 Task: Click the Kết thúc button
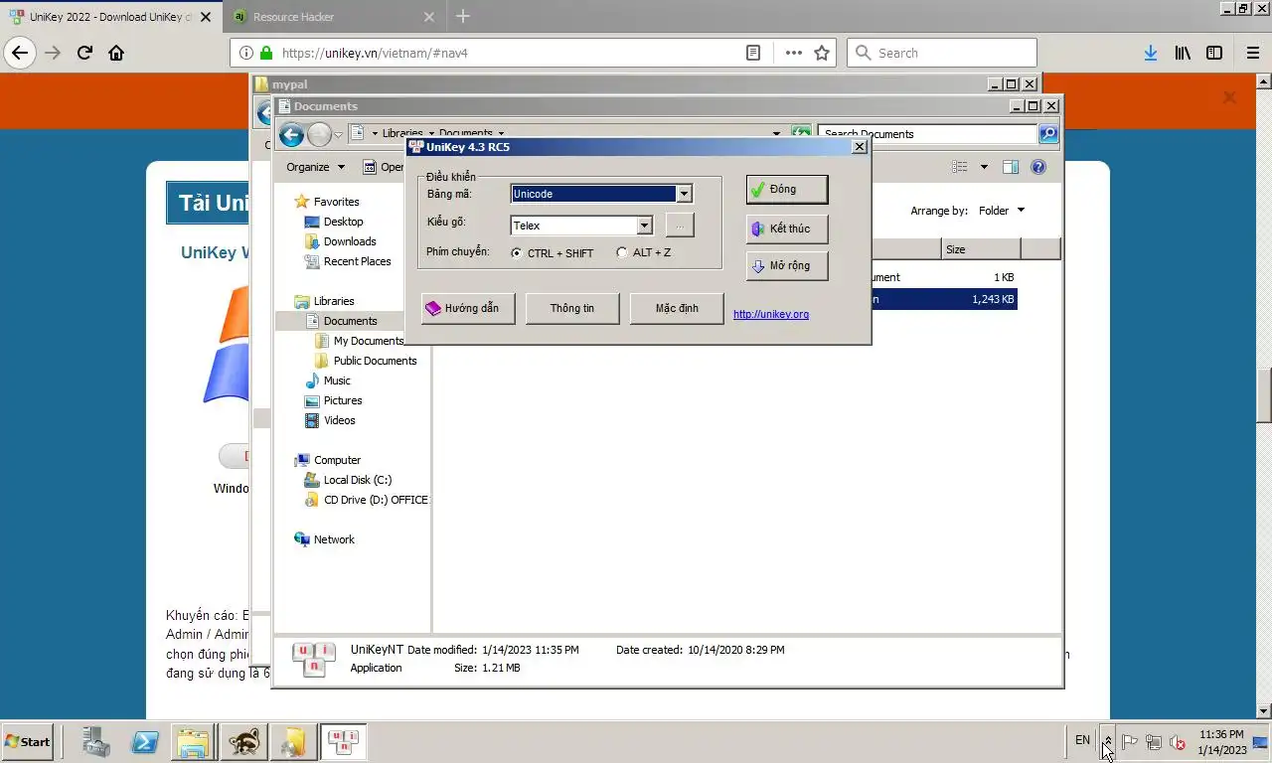[x=787, y=229]
